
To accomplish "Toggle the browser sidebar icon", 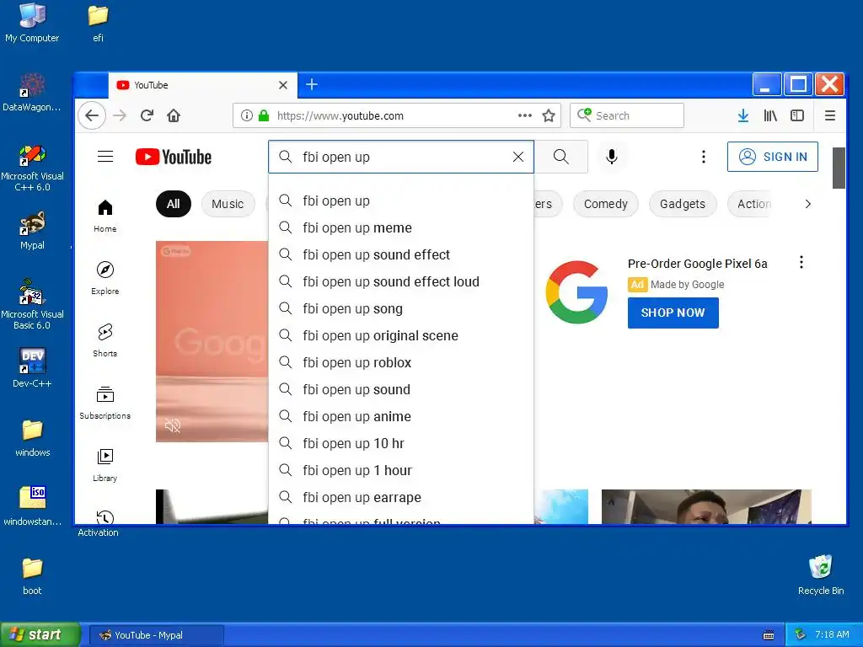I will tap(797, 115).
